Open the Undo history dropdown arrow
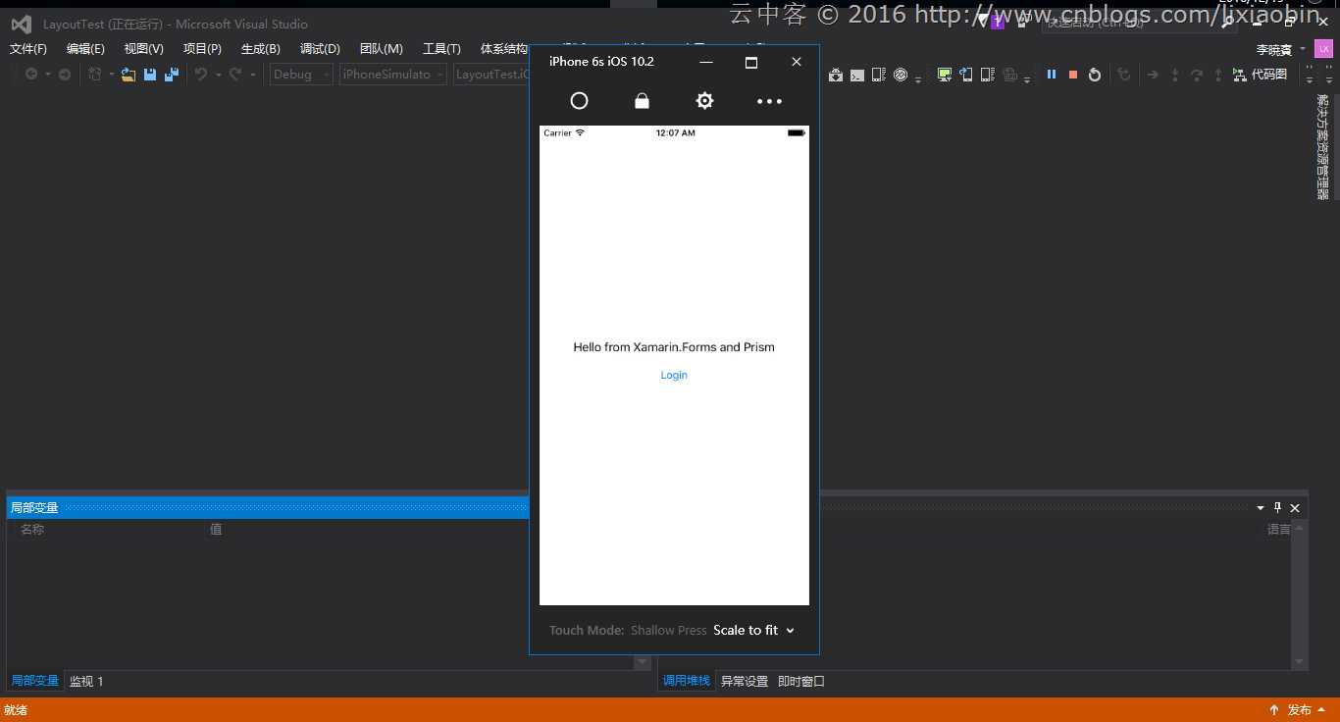This screenshot has height=722, width=1340. (x=217, y=75)
